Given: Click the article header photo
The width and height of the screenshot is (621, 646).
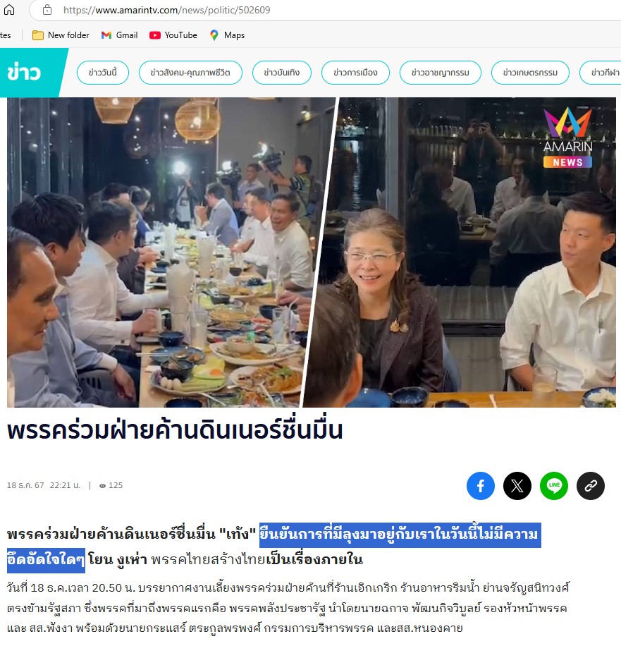Looking at the screenshot, I should [312, 252].
